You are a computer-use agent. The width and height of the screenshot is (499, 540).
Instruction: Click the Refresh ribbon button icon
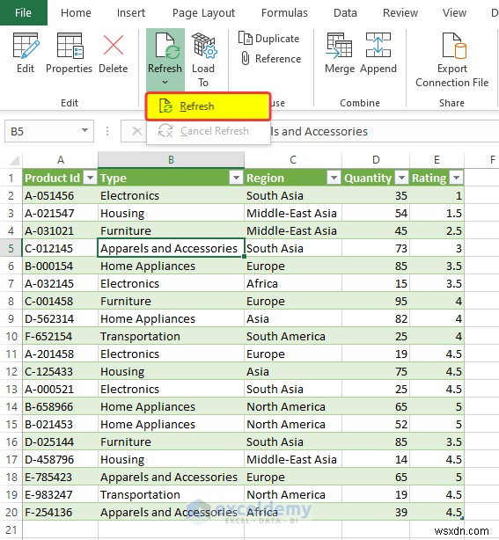[x=167, y=46]
